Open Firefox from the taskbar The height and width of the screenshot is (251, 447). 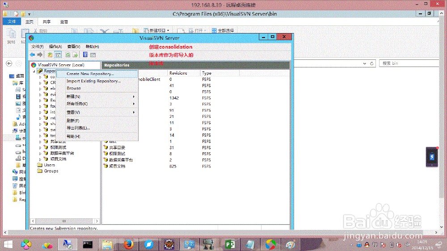tap(129, 244)
